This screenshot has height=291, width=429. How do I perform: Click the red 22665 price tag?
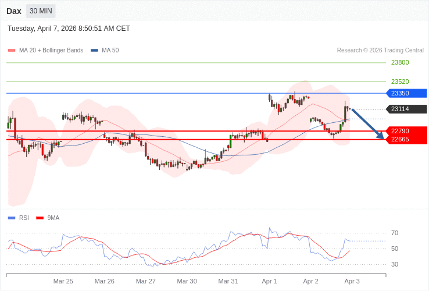(x=407, y=139)
